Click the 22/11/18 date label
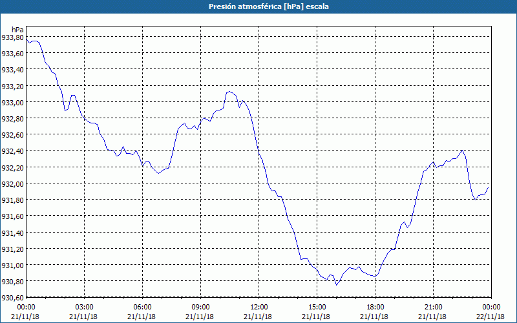 tap(491, 317)
